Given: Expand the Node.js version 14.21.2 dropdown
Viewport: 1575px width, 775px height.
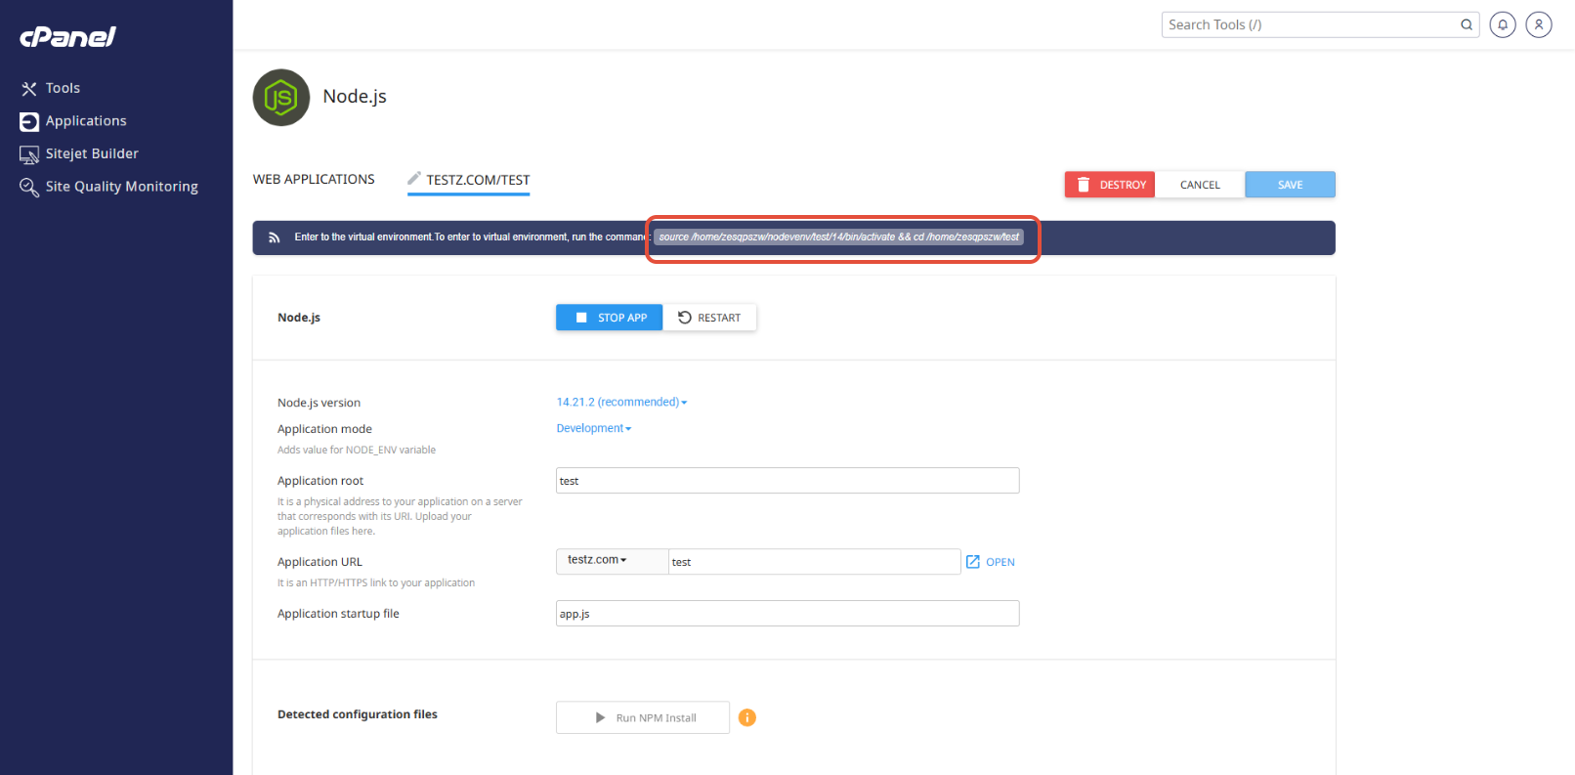Looking at the screenshot, I should [621, 402].
